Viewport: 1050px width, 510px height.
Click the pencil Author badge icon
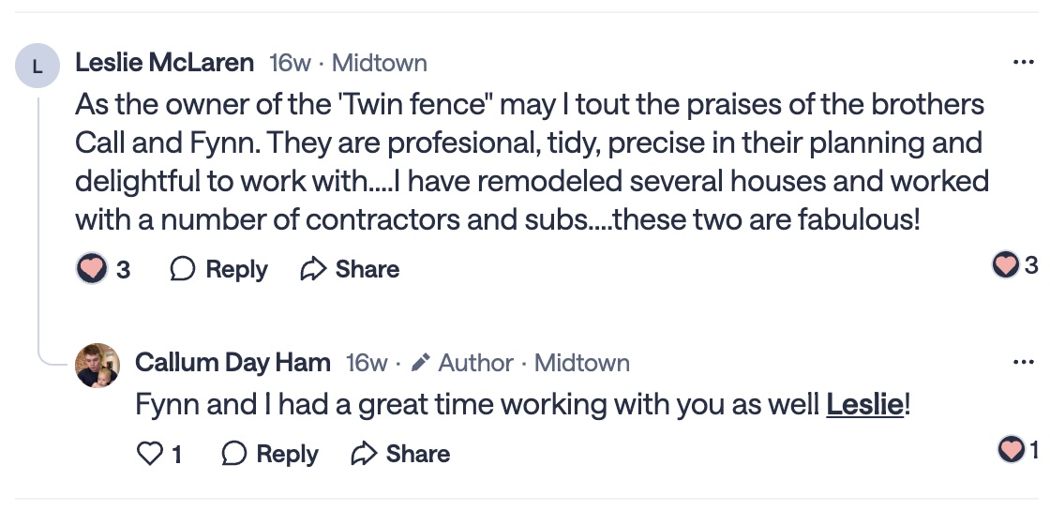[x=421, y=363]
